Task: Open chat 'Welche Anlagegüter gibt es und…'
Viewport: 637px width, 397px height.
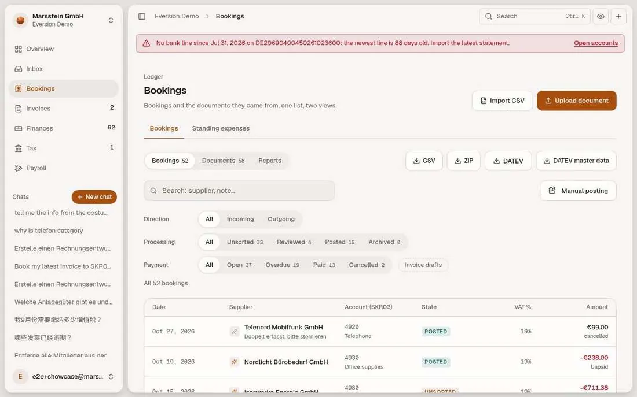Action: [x=64, y=302]
